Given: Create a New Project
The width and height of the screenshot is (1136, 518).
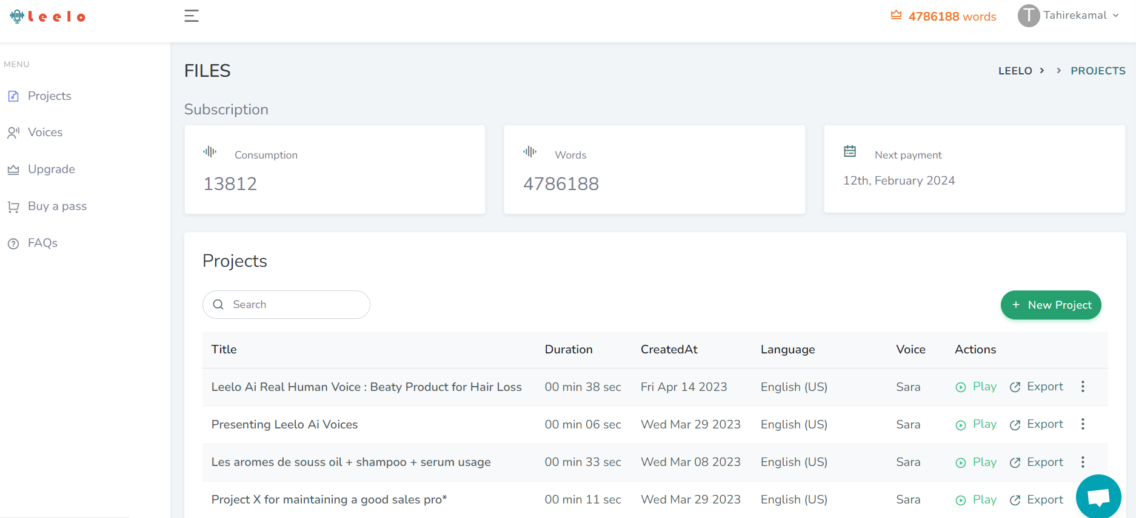Looking at the screenshot, I should [1051, 305].
